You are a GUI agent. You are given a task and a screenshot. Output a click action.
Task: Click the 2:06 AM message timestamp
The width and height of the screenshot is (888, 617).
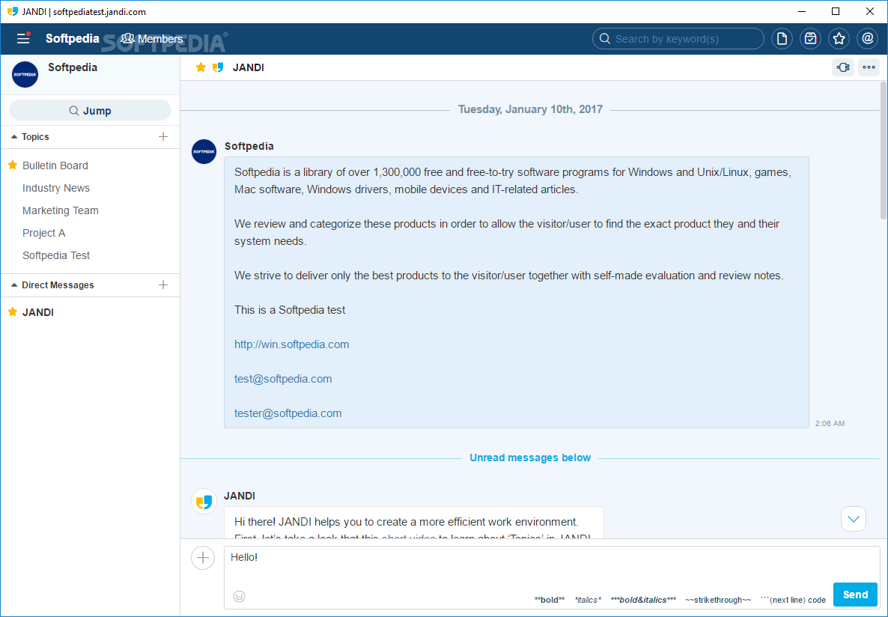pyautogui.click(x=830, y=423)
